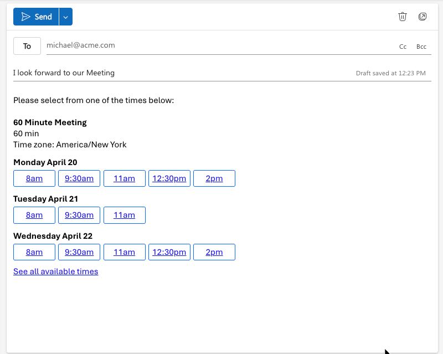Open See all available times link

coord(56,271)
